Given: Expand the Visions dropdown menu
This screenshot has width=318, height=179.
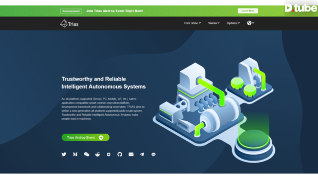Looking at the screenshot, I should [x=214, y=23].
